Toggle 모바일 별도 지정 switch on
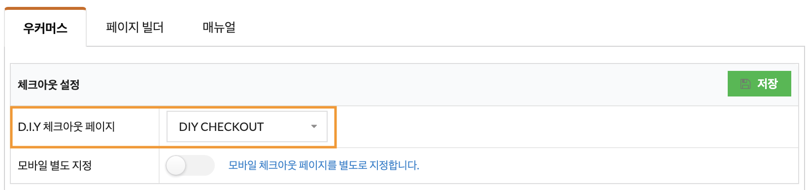809x190 pixels. point(190,165)
